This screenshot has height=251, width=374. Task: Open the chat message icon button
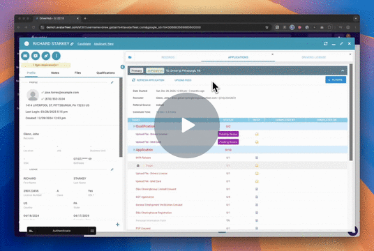[36, 56]
